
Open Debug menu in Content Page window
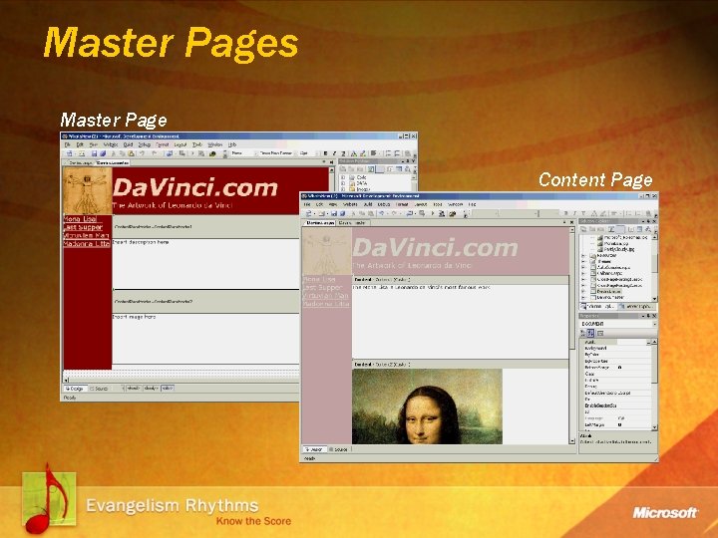(384, 204)
